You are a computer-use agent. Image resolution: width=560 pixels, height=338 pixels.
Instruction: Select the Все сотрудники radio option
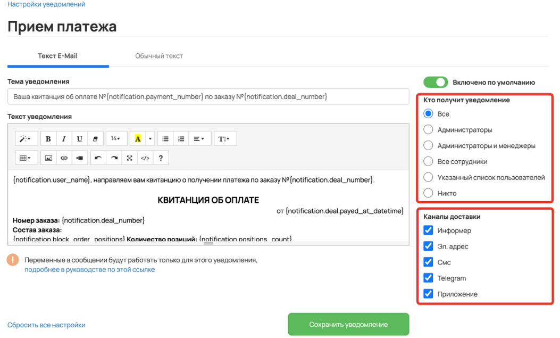pyautogui.click(x=428, y=161)
